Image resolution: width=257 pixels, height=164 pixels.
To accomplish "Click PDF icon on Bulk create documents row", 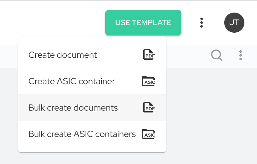I will click(149, 107).
